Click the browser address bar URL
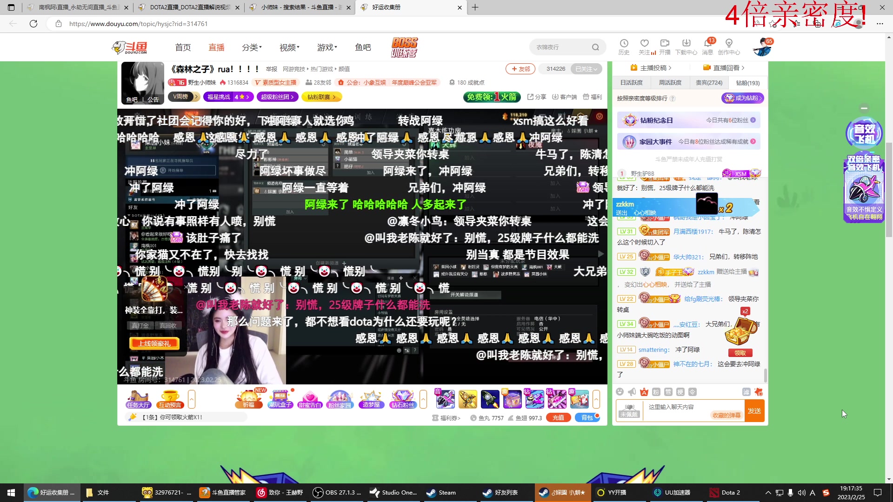The image size is (893, 502). [138, 24]
